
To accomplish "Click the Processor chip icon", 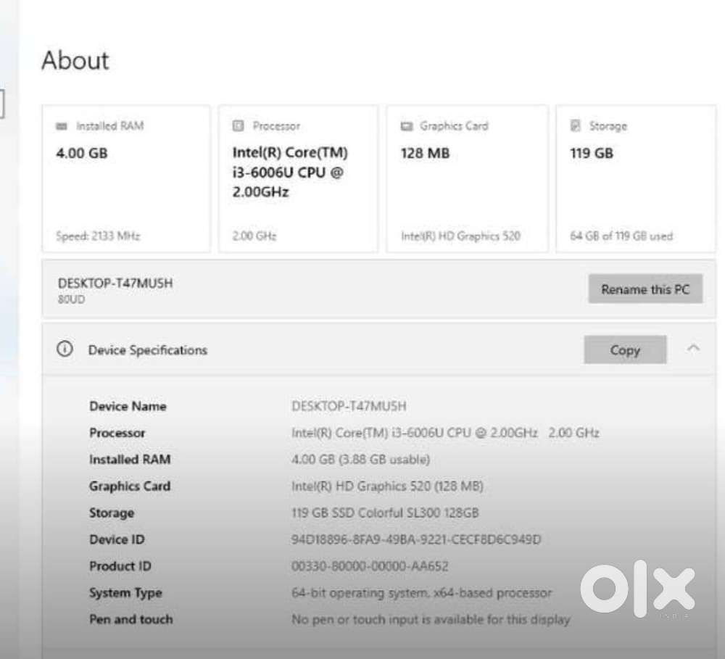I will (238, 126).
